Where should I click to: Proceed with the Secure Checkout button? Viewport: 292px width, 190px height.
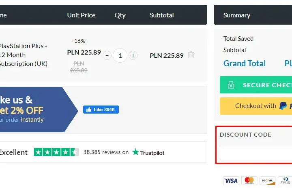tap(256, 84)
